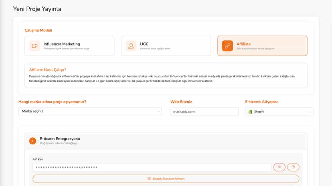Show the API key with the eye button
The image size is (332, 186).
(279, 167)
